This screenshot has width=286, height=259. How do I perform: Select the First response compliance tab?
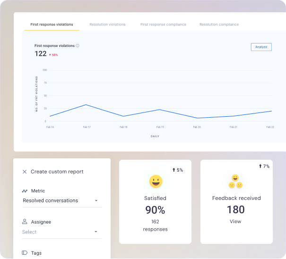pyautogui.click(x=163, y=25)
